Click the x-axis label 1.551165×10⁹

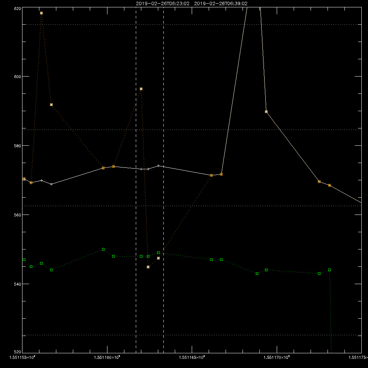(192, 357)
